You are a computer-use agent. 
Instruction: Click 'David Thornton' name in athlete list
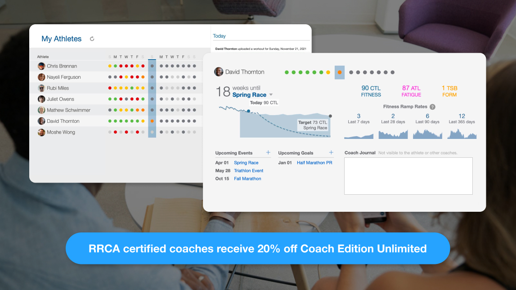tap(63, 121)
